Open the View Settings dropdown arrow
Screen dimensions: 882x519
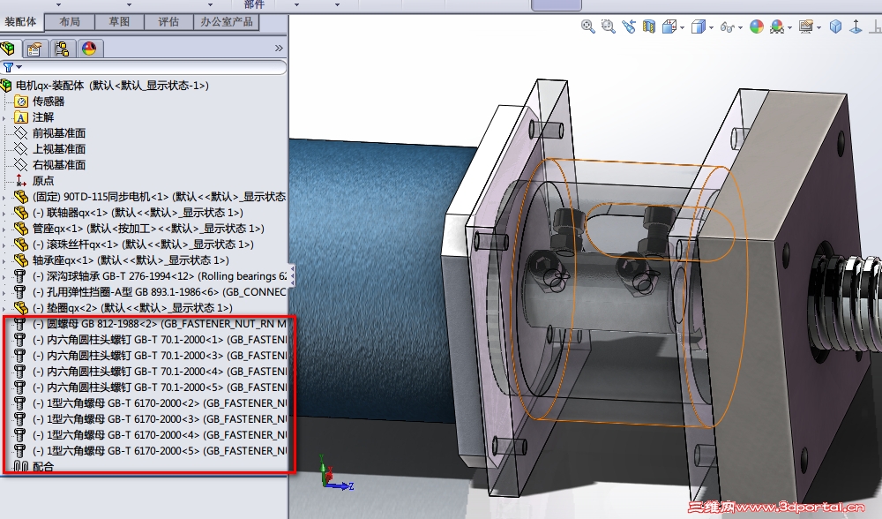pyautogui.click(x=819, y=27)
